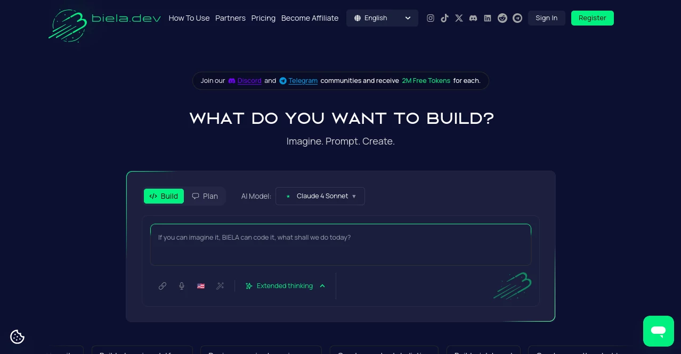
Task: Click the magic wand prompt enhancer icon
Action: [x=220, y=286]
